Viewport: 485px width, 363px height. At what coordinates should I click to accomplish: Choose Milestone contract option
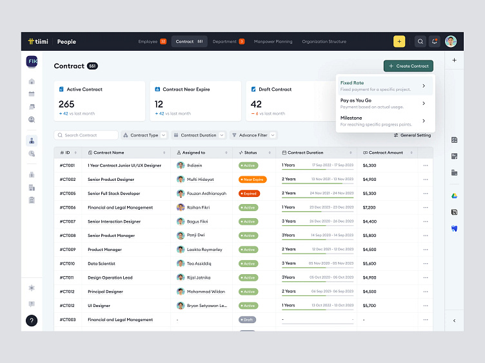click(384, 120)
